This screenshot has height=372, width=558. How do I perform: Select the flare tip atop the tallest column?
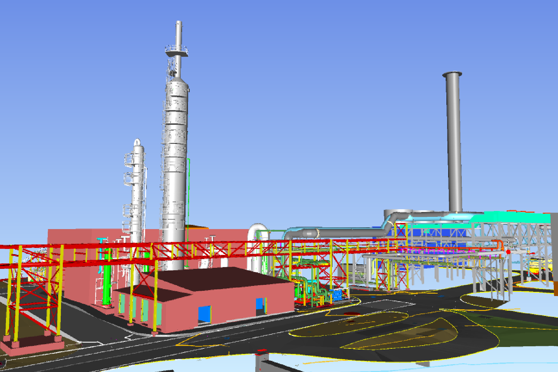coord(179,27)
